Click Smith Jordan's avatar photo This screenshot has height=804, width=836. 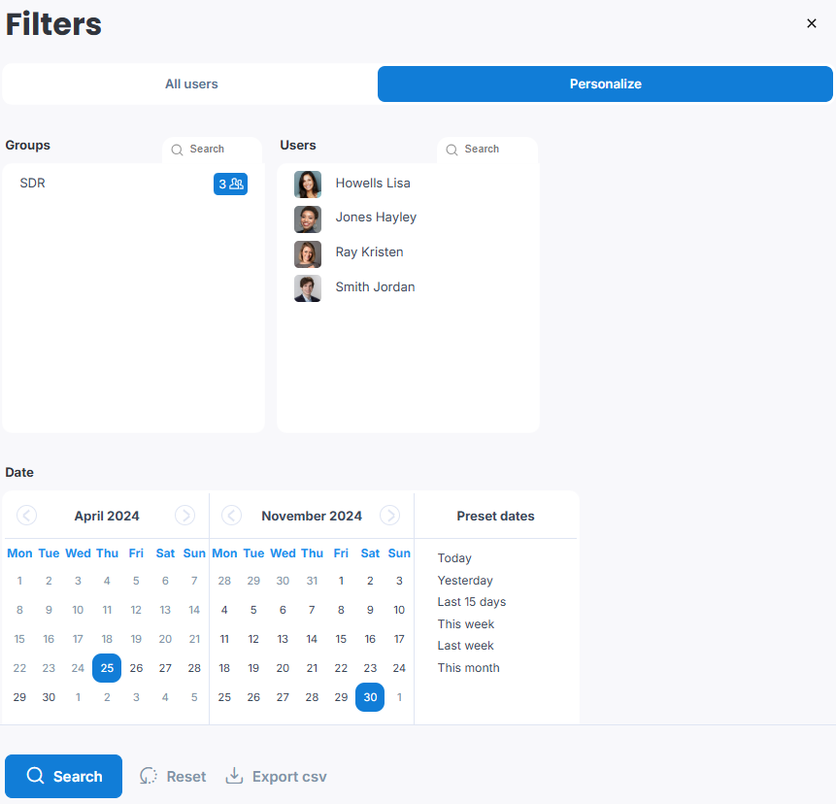click(308, 288)
